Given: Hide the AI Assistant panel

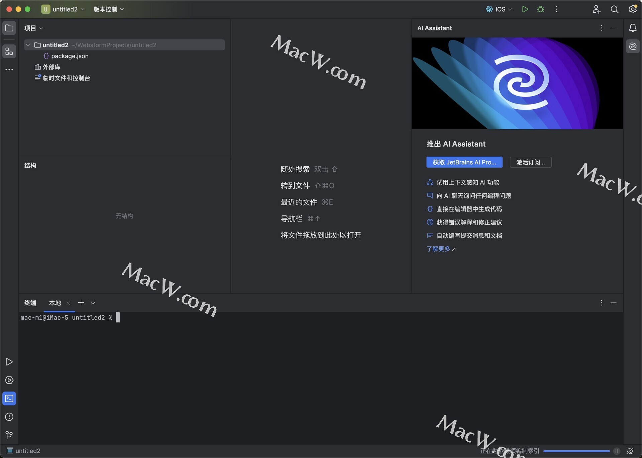Looking at the screenshot, I should [x=614, y=28].
